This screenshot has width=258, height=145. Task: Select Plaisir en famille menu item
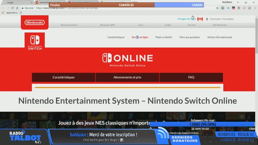pos(164,37)
